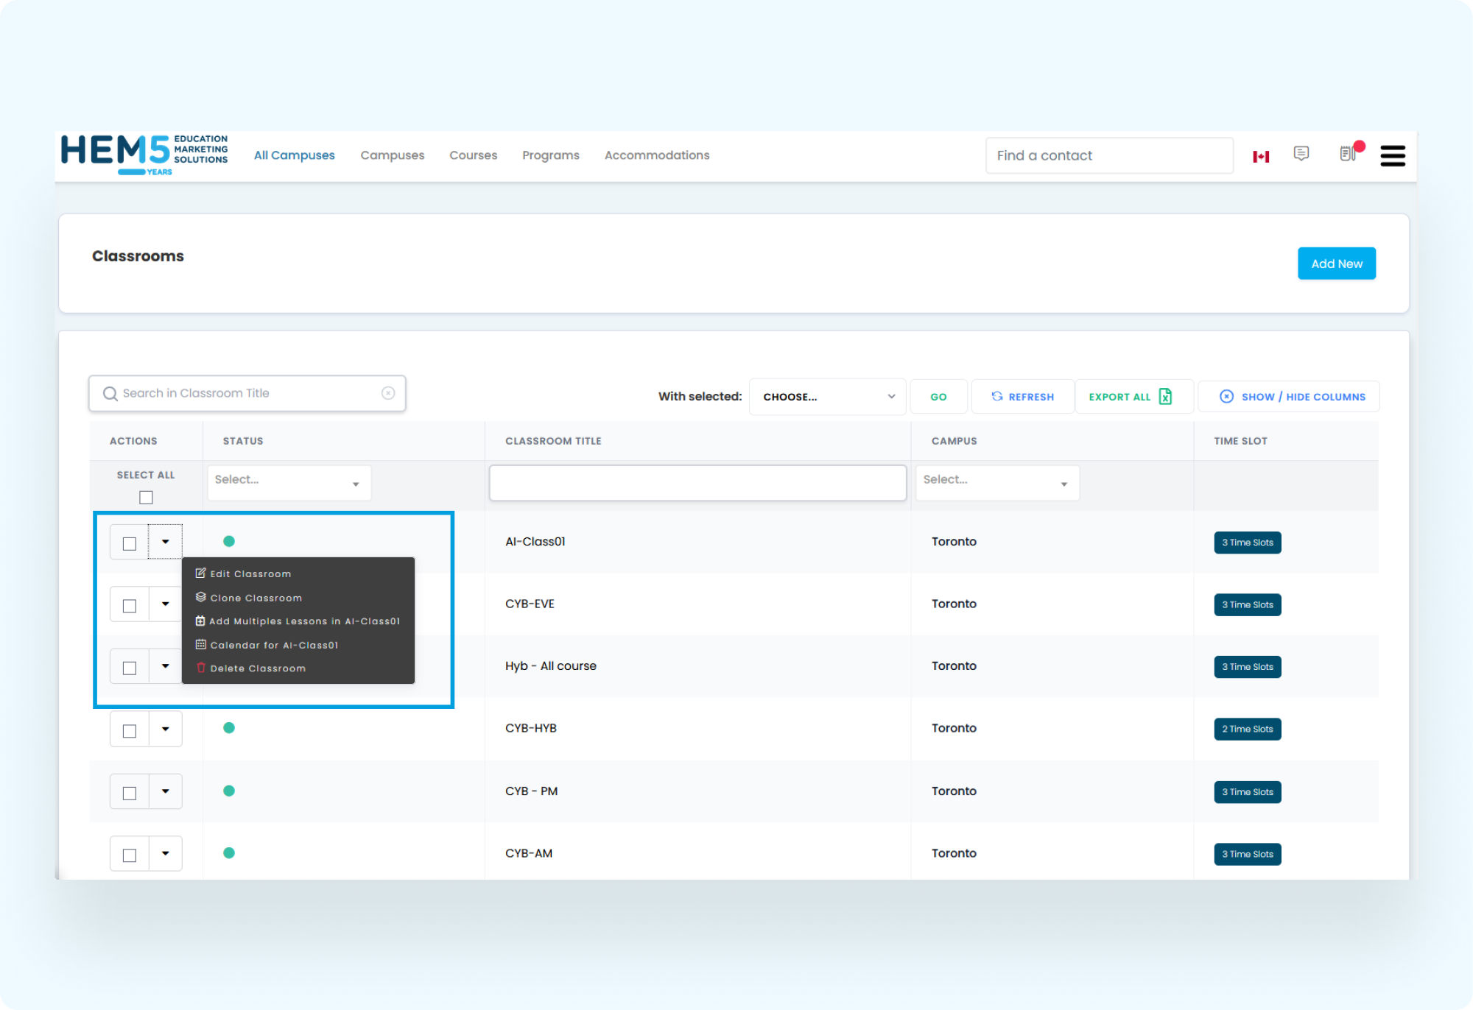The image size is (1473, 1010).
Task: Expand the actions arrow for CYB - PM
Action: pyautogui.click(x=166, y=791)
